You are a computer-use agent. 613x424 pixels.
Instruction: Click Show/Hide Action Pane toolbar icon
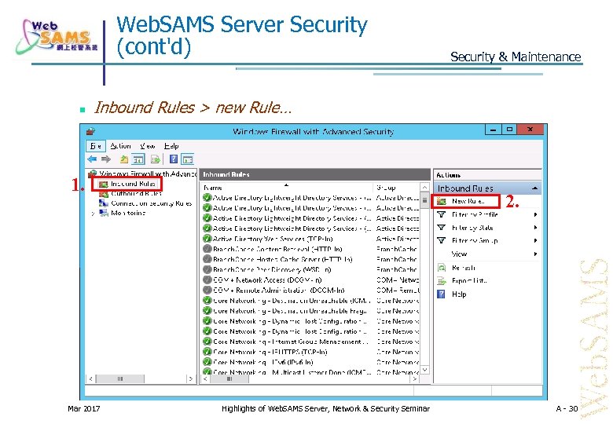pos(188,159)
